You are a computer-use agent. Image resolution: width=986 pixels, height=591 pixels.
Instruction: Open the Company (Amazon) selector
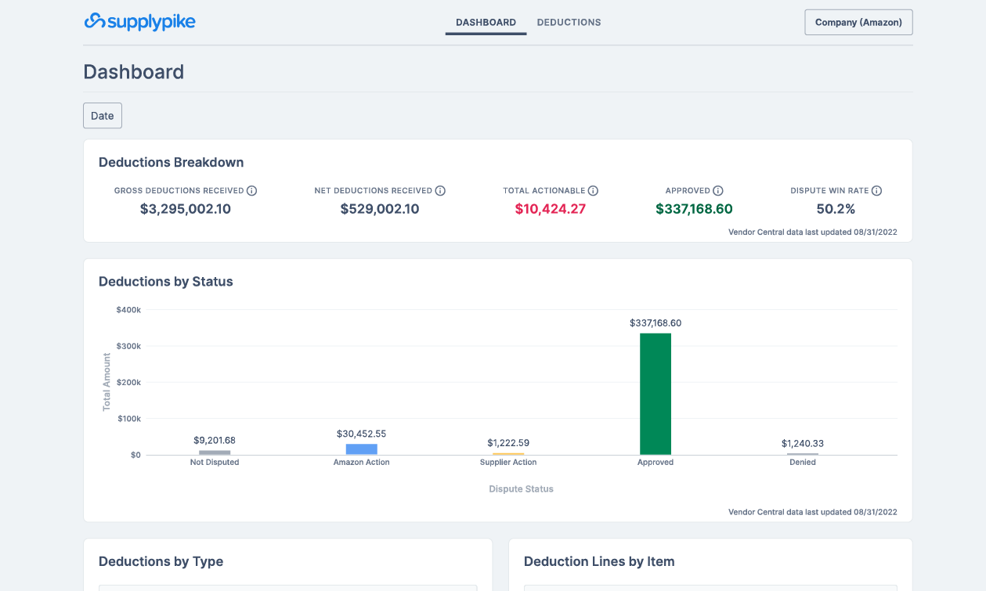pyautogui.click(x=858, y=23)
